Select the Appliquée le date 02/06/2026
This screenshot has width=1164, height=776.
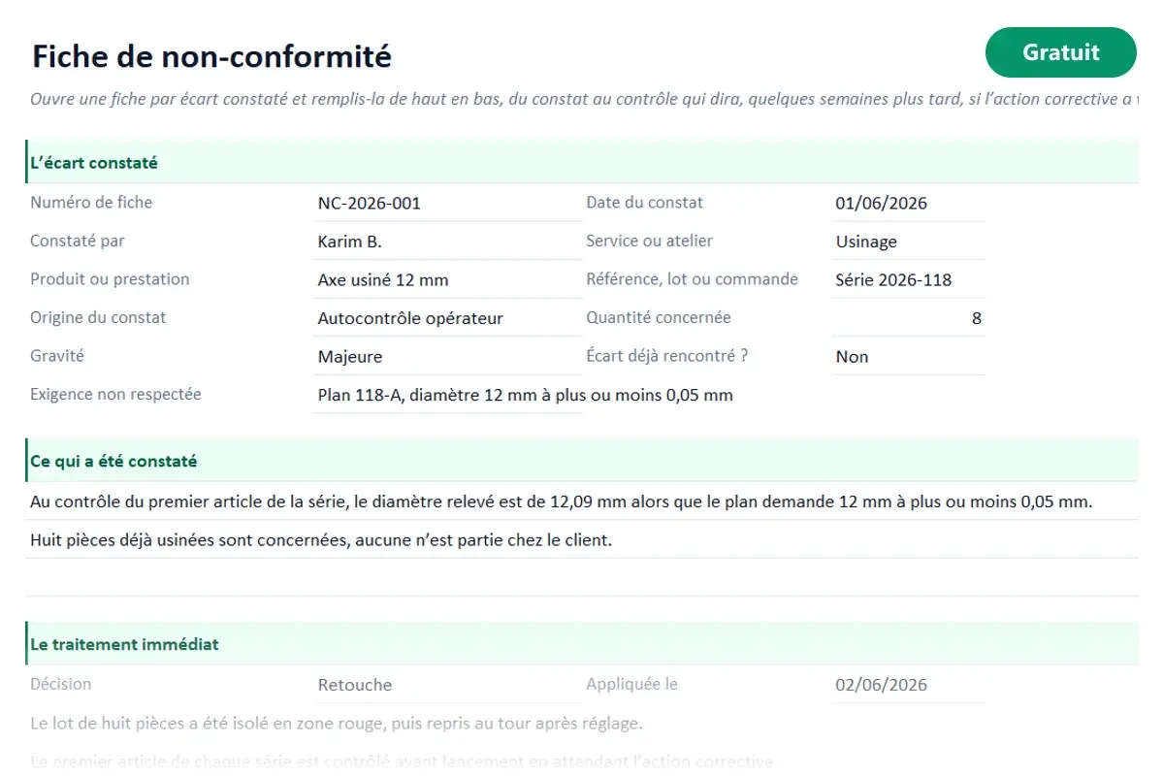click(908, 684)
